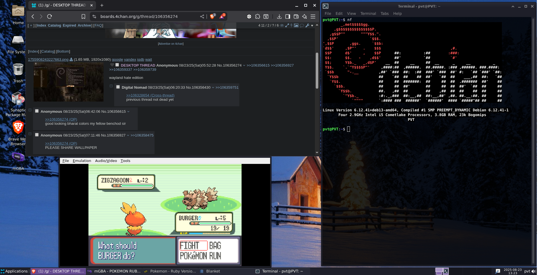
Task: Reload the 4chan page
Action: [50, 17]
